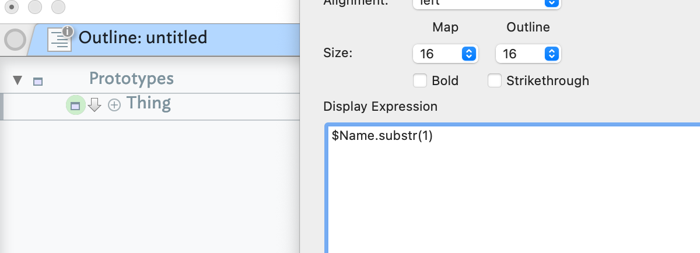Click the gray circle button left of the tab
Screen dimensions: 700x253
tap(15, 40)
